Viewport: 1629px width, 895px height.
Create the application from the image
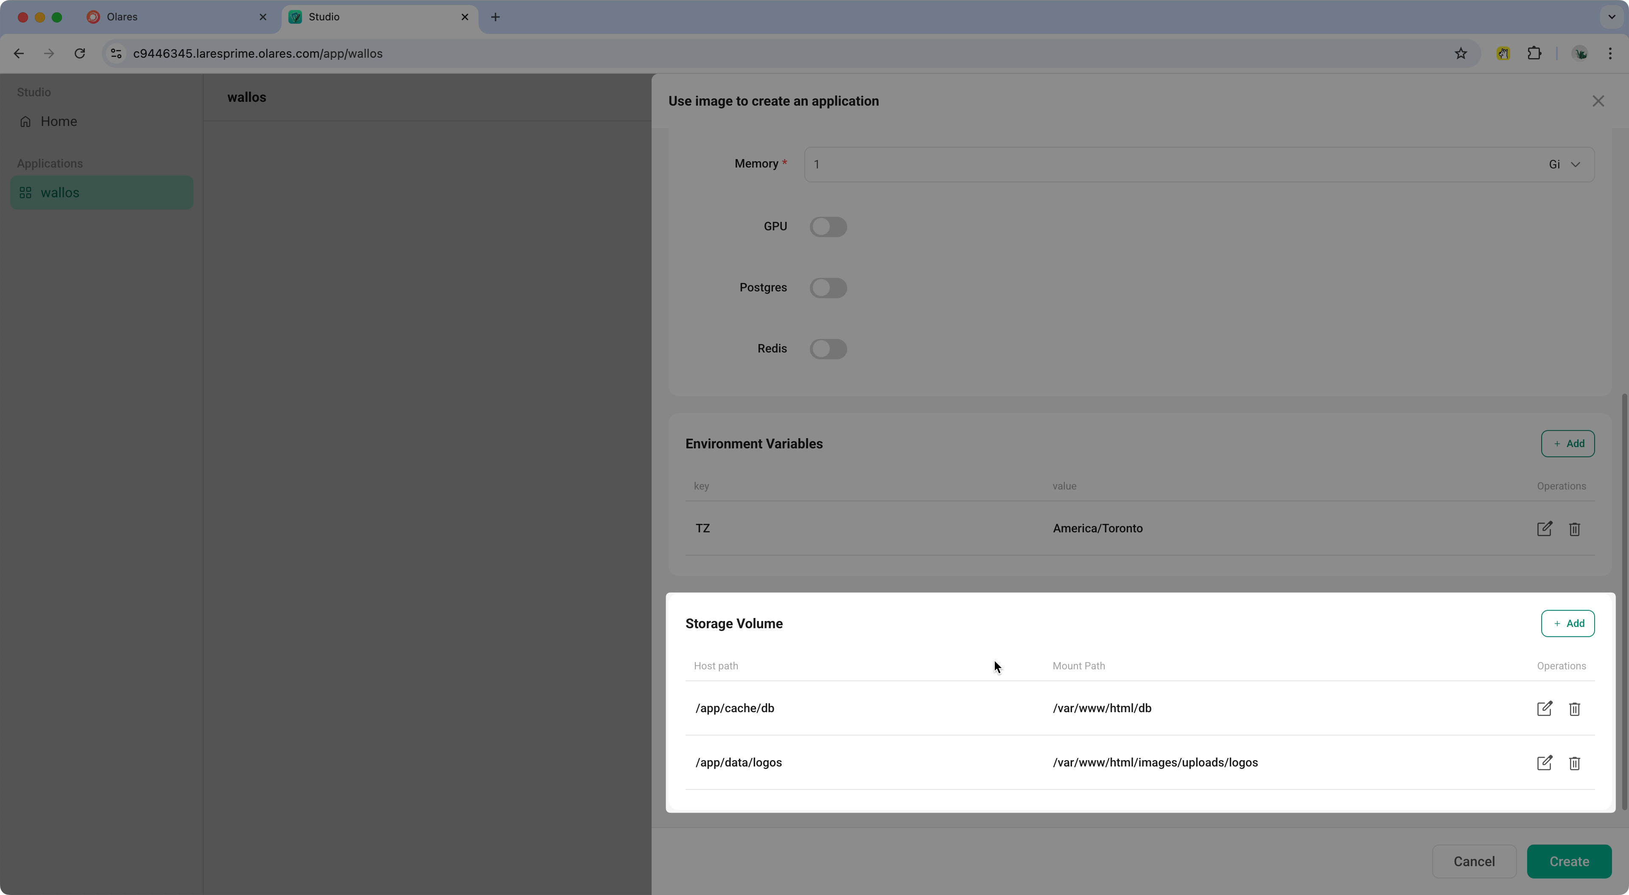click(x=1570, y=861)
